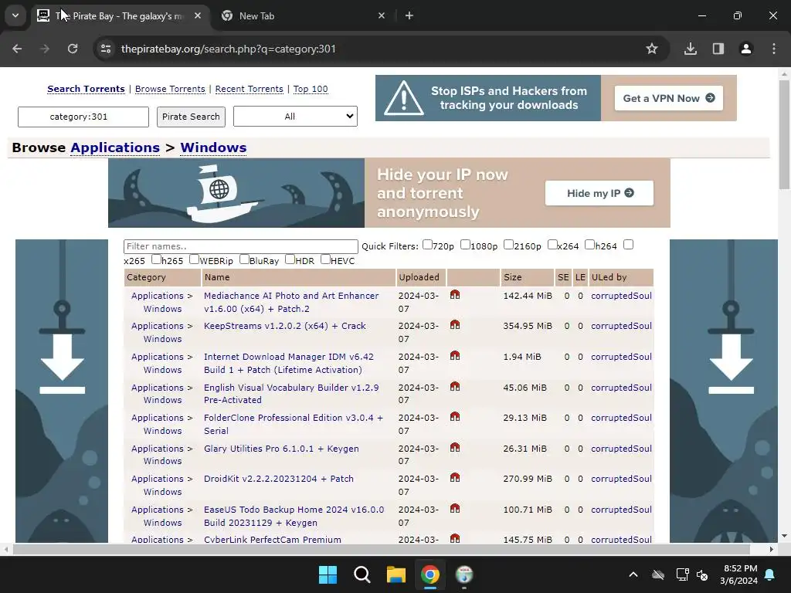Bookmark this page with star icon
Viewport: 791px width, 593px height.
pyautogui.click(x=652, y=49)
